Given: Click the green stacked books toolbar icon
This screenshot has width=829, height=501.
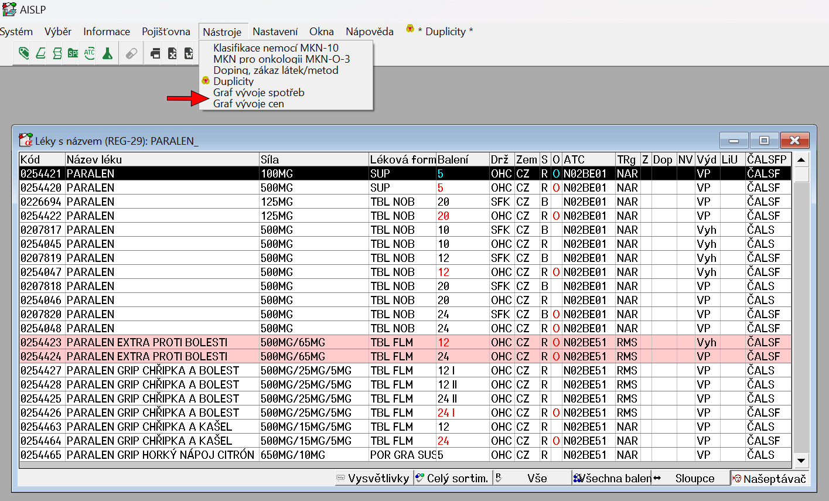Looking at the screenshot, I should 57,53.
